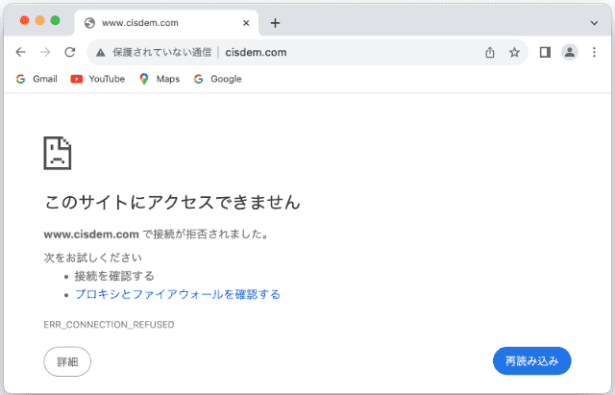Open the Gmail bookmark

37,79
